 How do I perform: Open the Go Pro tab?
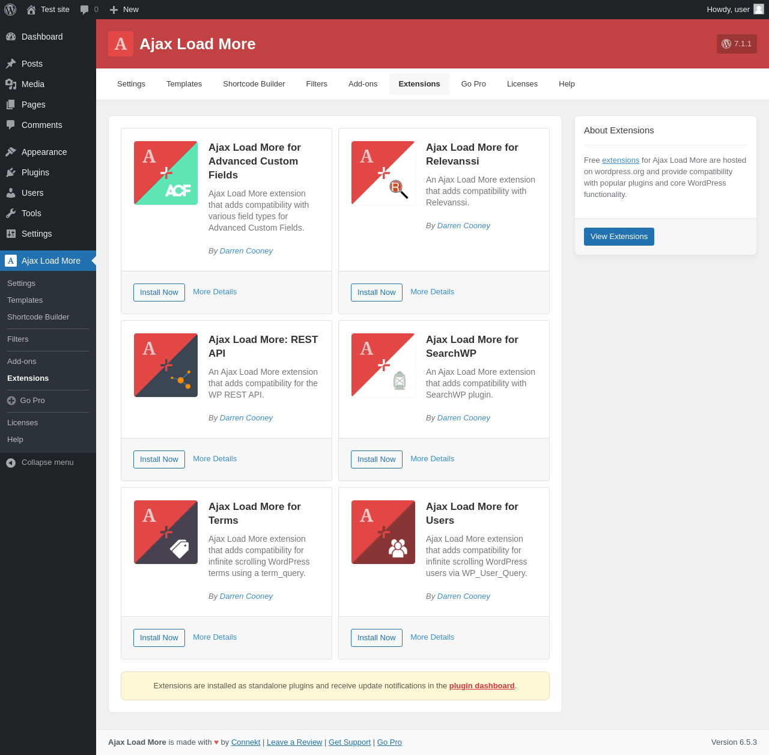tap(473, 84)
